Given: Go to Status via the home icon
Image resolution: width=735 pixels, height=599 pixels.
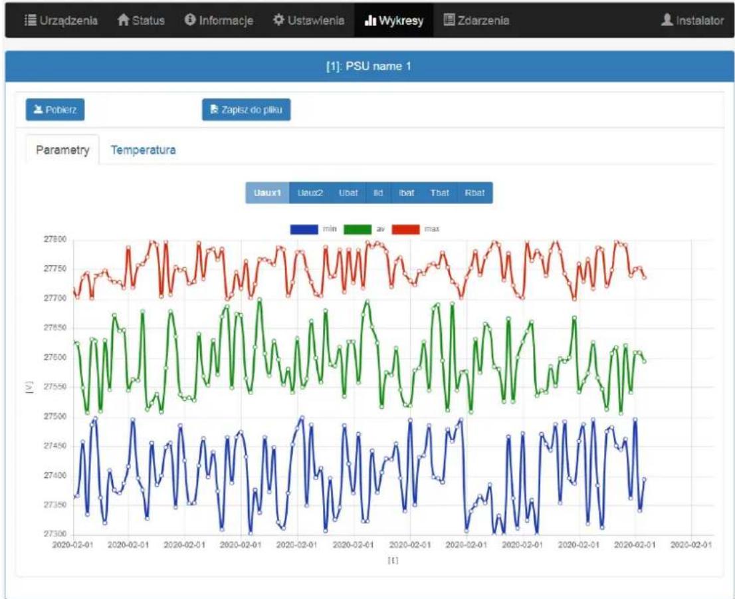Looking at the screenshot, I should coord(124,20).
